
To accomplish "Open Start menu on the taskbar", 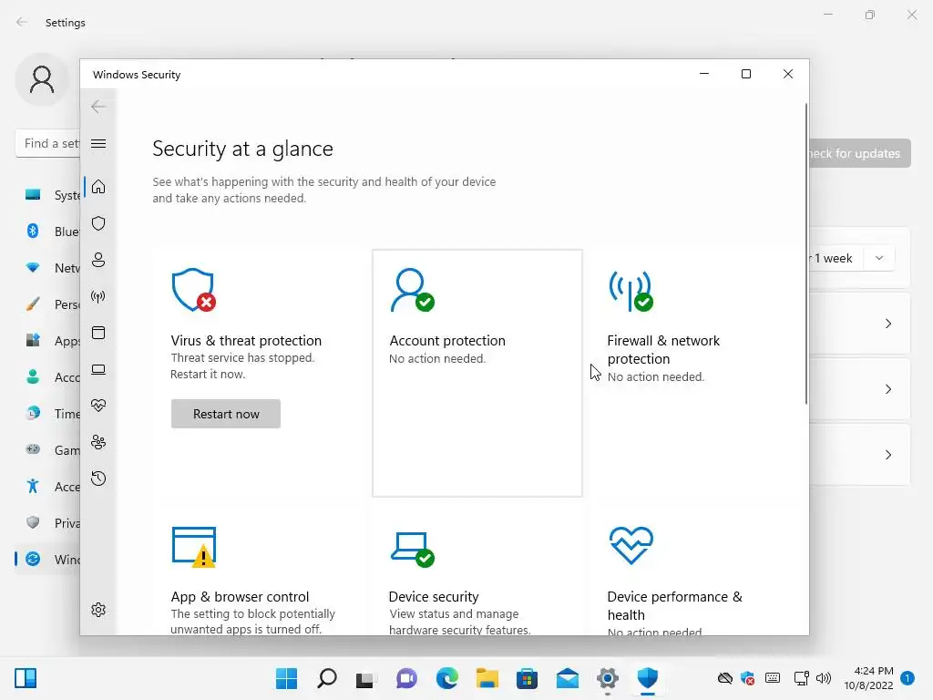I will click(286, 678).
